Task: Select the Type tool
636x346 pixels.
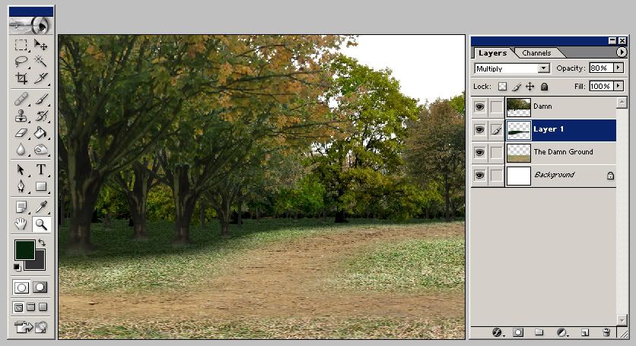Action: click(x=41, y=170)
